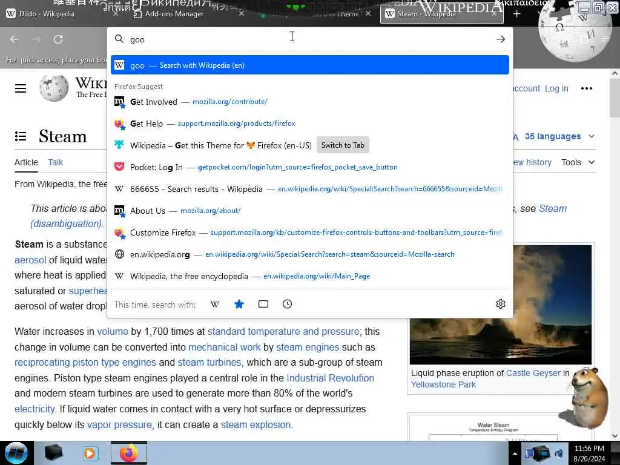Click the reload page button

(58, 39)
